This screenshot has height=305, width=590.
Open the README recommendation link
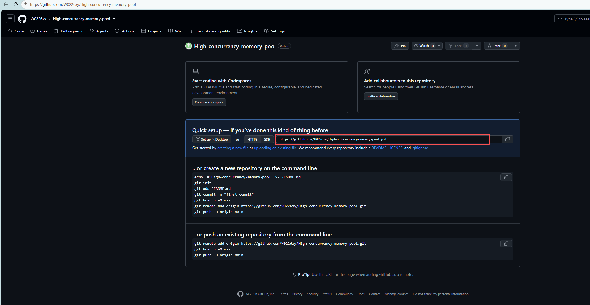tap(379, 148)
